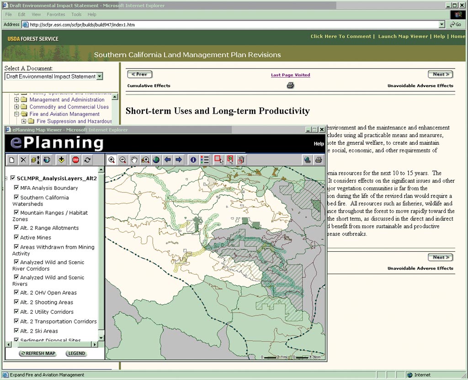Toggle the SCLMPR_AnalysisLayers_Alt2 group checkbox
Image resolution: width=468 pixels, height=380 pixels.
(13, 178)
